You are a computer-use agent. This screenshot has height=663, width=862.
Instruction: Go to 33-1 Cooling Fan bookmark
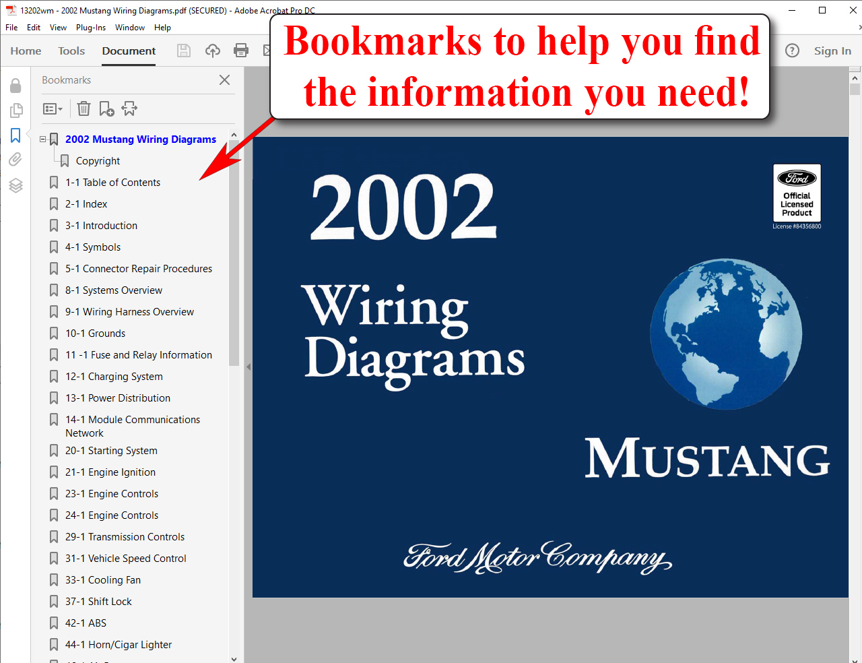103,580
